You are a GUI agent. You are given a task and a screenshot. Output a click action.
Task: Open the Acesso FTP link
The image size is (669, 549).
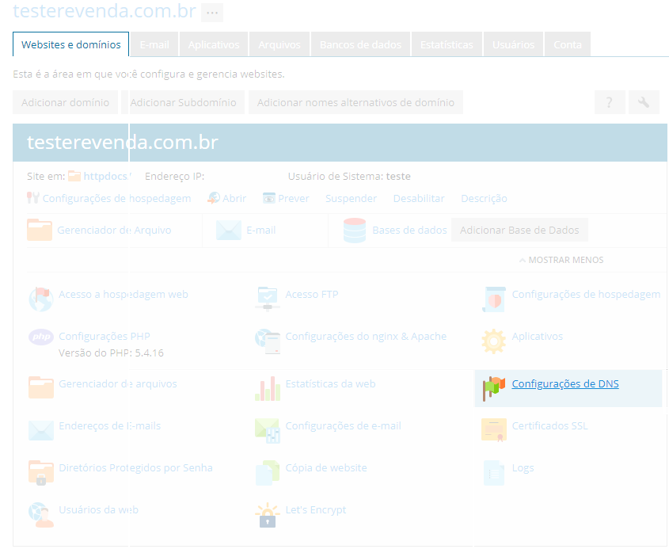(x=312, y=294)
